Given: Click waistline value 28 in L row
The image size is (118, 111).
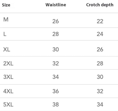Looking at the screenshot, I should point(56,34).
